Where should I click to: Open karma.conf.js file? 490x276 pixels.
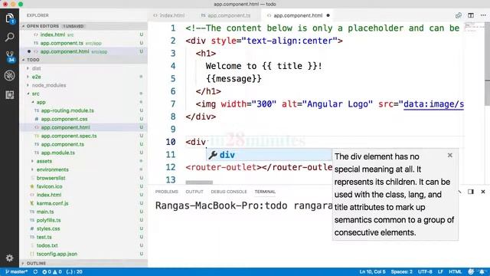coord(52,203)
